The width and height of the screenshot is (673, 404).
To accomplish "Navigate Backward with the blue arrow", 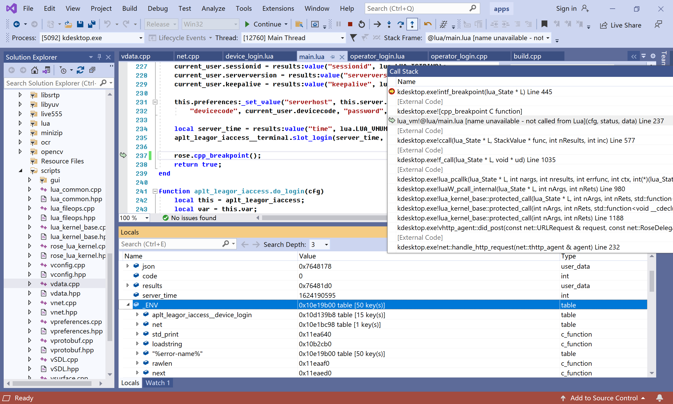I will (16, 24).
